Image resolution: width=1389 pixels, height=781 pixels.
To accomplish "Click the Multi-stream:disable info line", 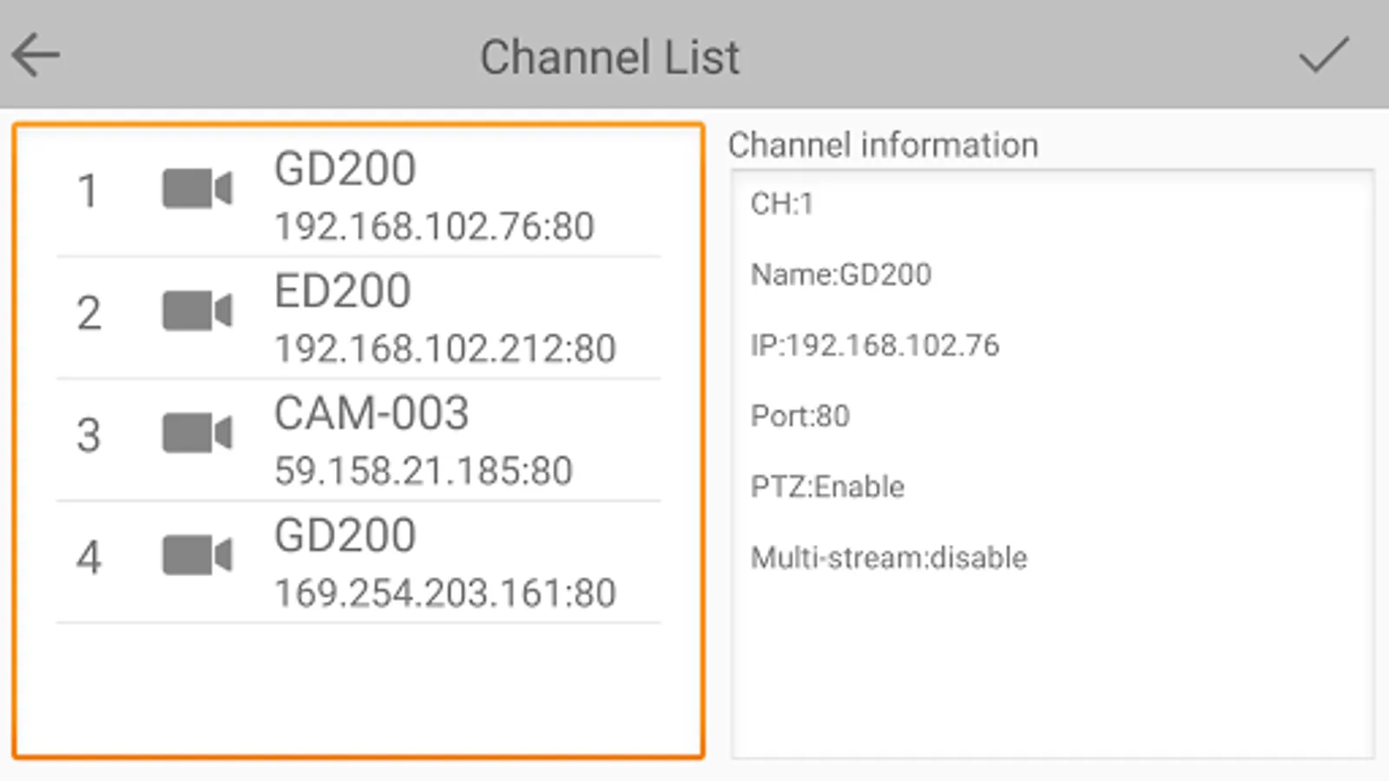I will point(889,558).
